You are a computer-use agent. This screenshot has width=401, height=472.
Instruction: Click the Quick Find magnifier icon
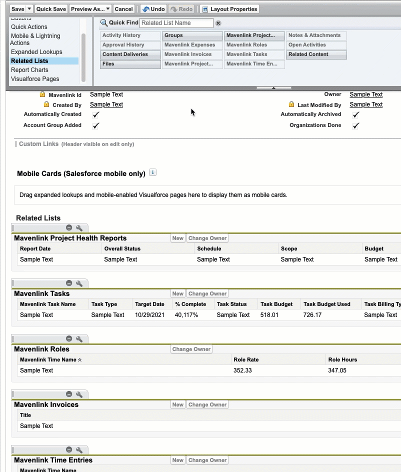click(x=104, y=22)
